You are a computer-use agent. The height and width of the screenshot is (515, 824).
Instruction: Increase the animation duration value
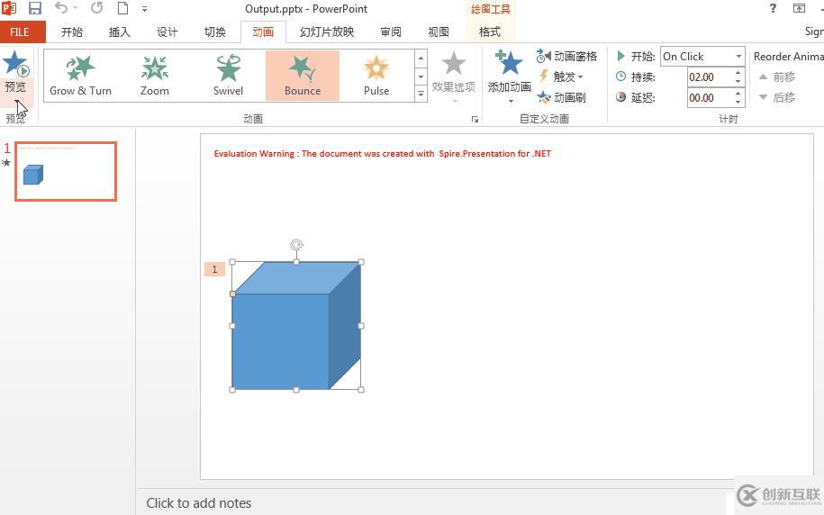pyautogui.click(x=738, y=73)
